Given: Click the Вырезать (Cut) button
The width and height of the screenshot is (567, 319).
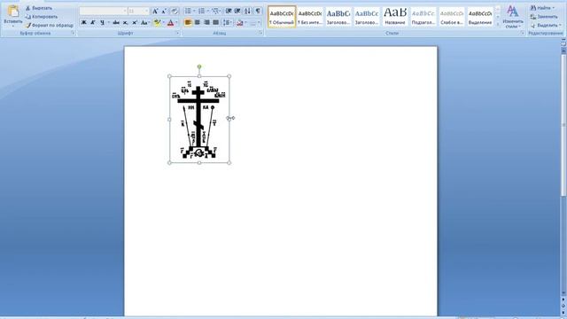Looking at the screenshot, I should [39, 8].
